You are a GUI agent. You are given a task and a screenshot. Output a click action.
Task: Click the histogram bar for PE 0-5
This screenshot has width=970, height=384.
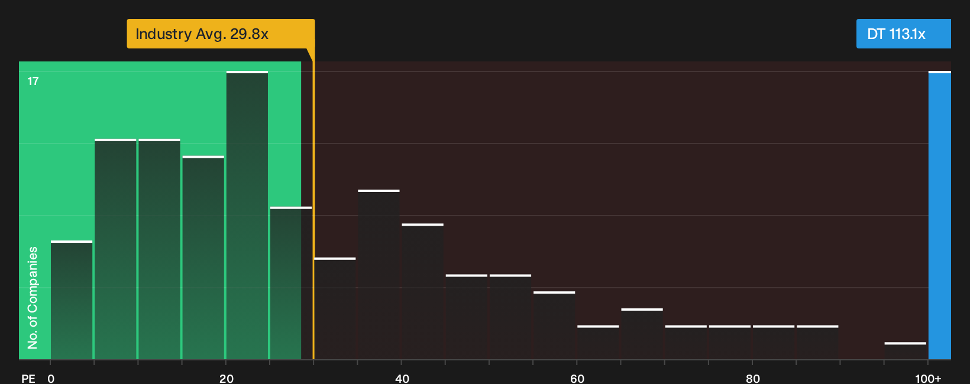point(72,300)
